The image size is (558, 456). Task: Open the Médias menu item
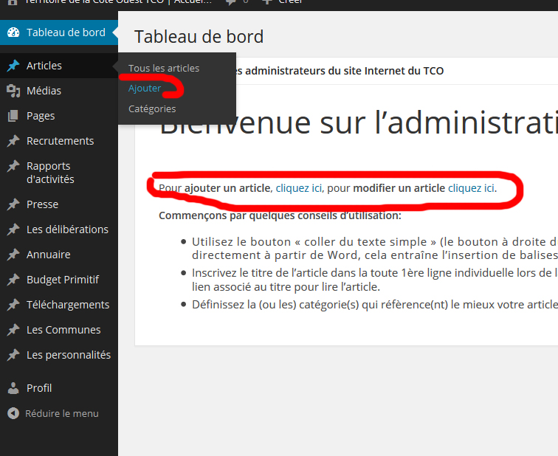pos(59,91)
